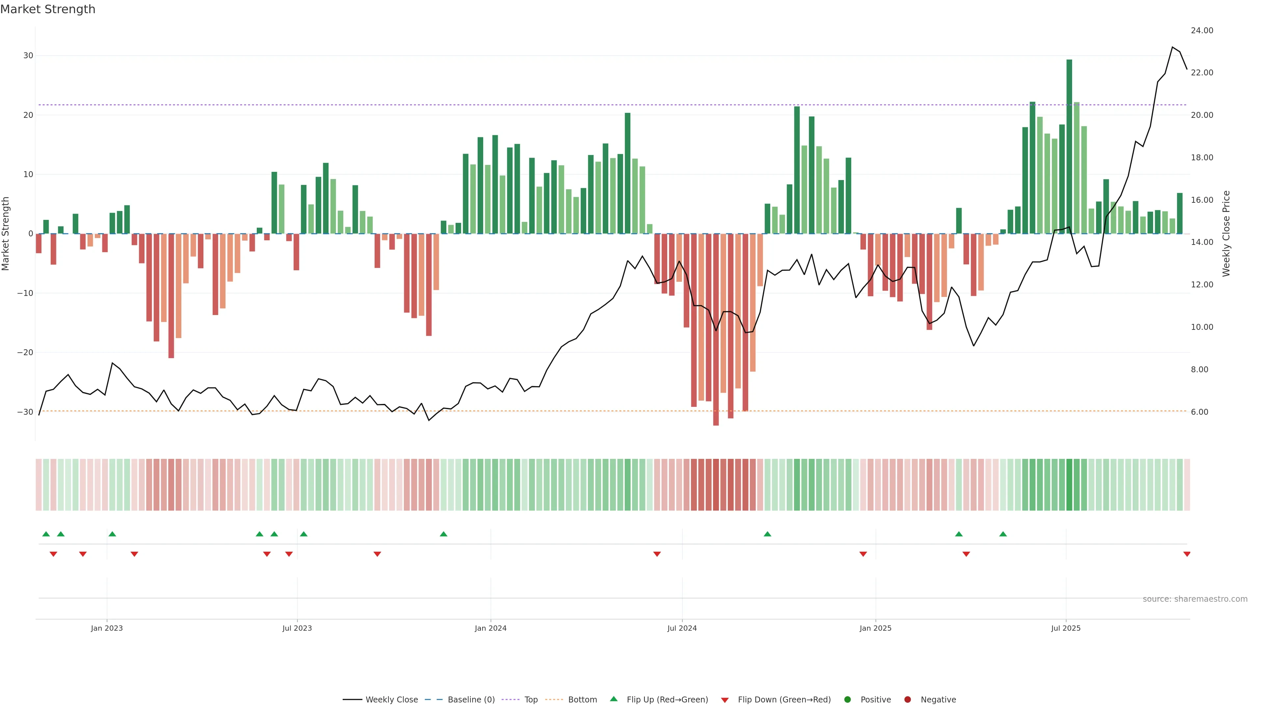Click the Jan 2024 x-axis label
The height and width of the screenshot is (711, 1264).
click(x=490, y=628)
